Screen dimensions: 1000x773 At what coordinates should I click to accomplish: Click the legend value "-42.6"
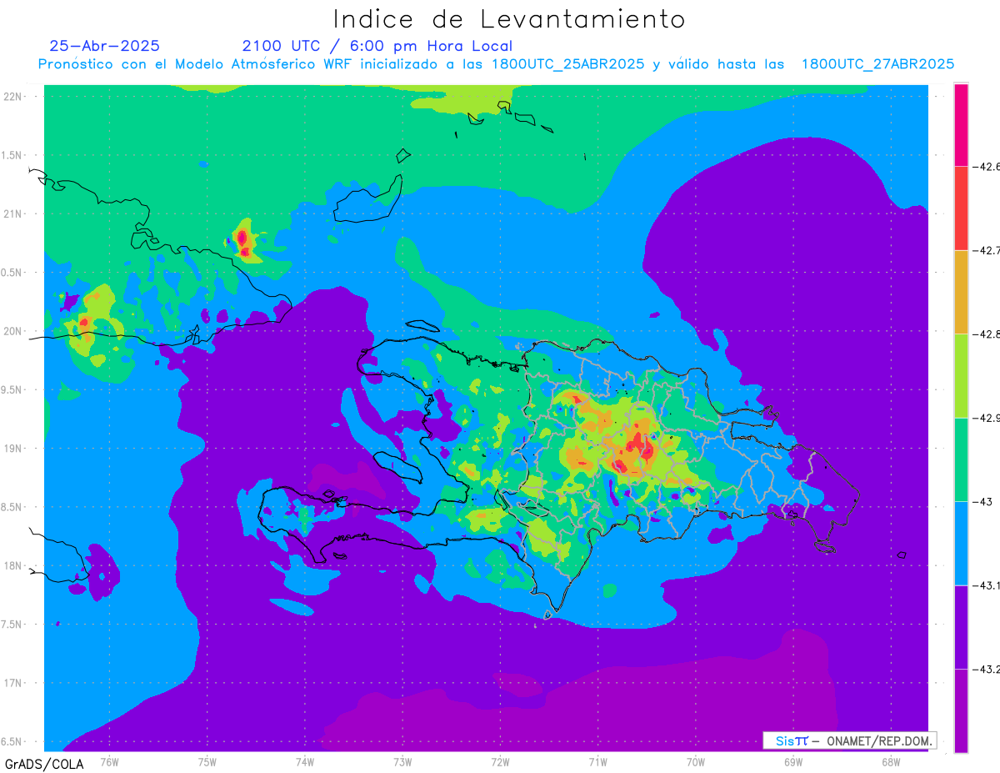(x=987, y=167)
